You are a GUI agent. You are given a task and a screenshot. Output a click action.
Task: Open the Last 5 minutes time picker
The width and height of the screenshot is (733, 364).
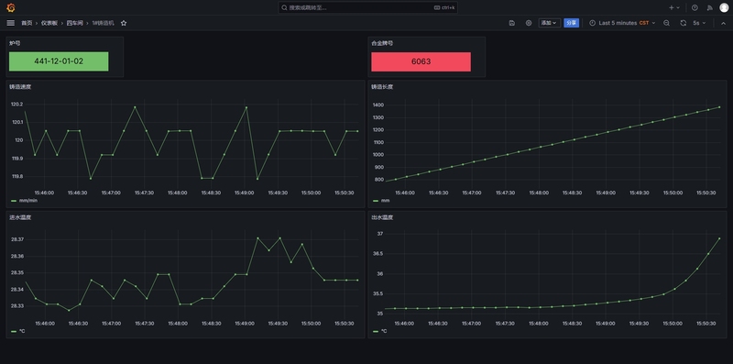click(622, 23)
